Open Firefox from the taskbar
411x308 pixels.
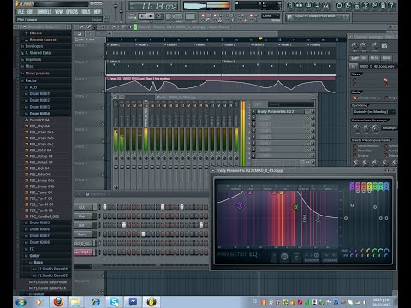click(x=58, y=302)
